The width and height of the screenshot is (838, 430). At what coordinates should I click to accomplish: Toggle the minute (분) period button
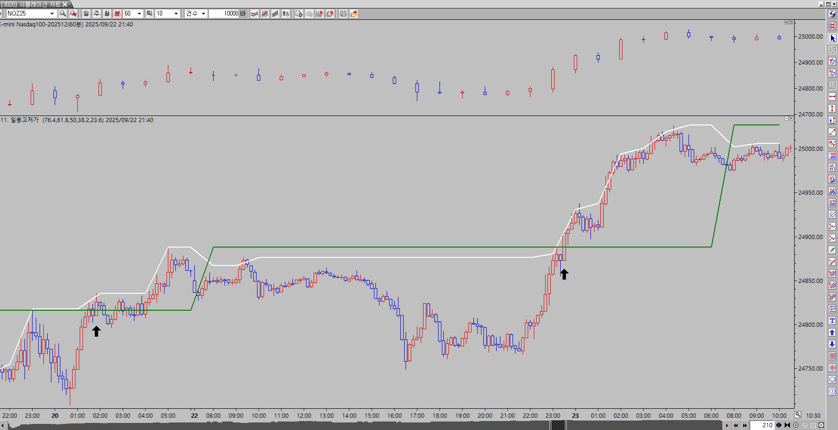(117, 14)
